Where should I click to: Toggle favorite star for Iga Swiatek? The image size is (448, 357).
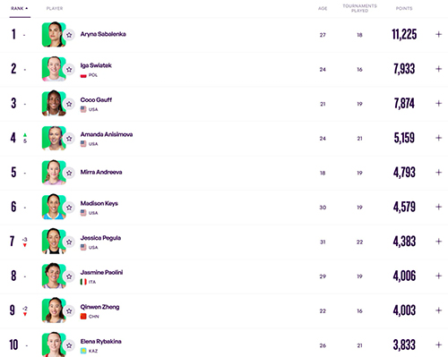point(69,70)
